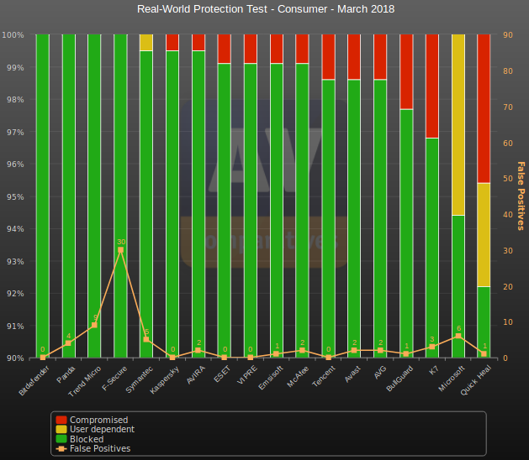Click Microsoft's yellow user dependent bar segment
The height and width of the screenshot is (460, 529).
(x=458, y=124)
